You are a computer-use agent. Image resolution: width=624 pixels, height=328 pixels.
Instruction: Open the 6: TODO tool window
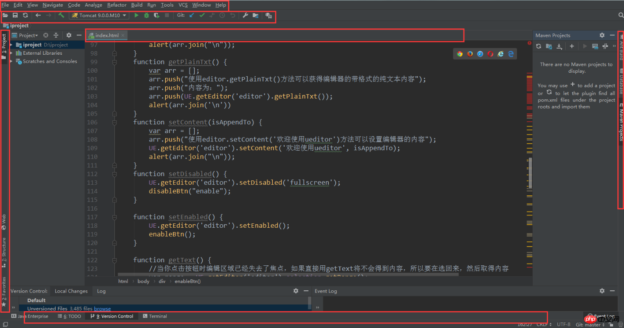point(69,316)
